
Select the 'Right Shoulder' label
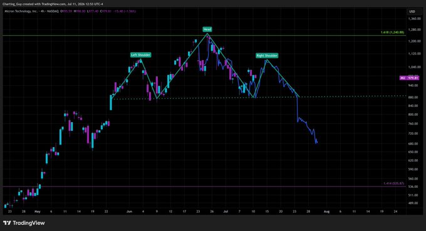(267, 55)
